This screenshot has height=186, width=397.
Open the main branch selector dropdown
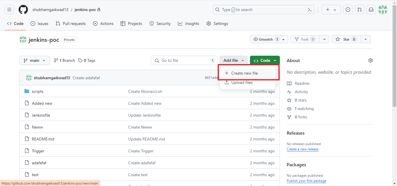coord(35,60)
